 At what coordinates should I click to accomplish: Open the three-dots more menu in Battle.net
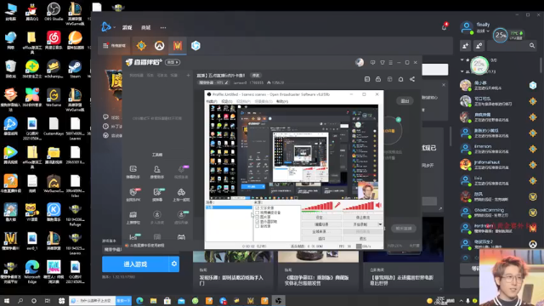[163, 27]
